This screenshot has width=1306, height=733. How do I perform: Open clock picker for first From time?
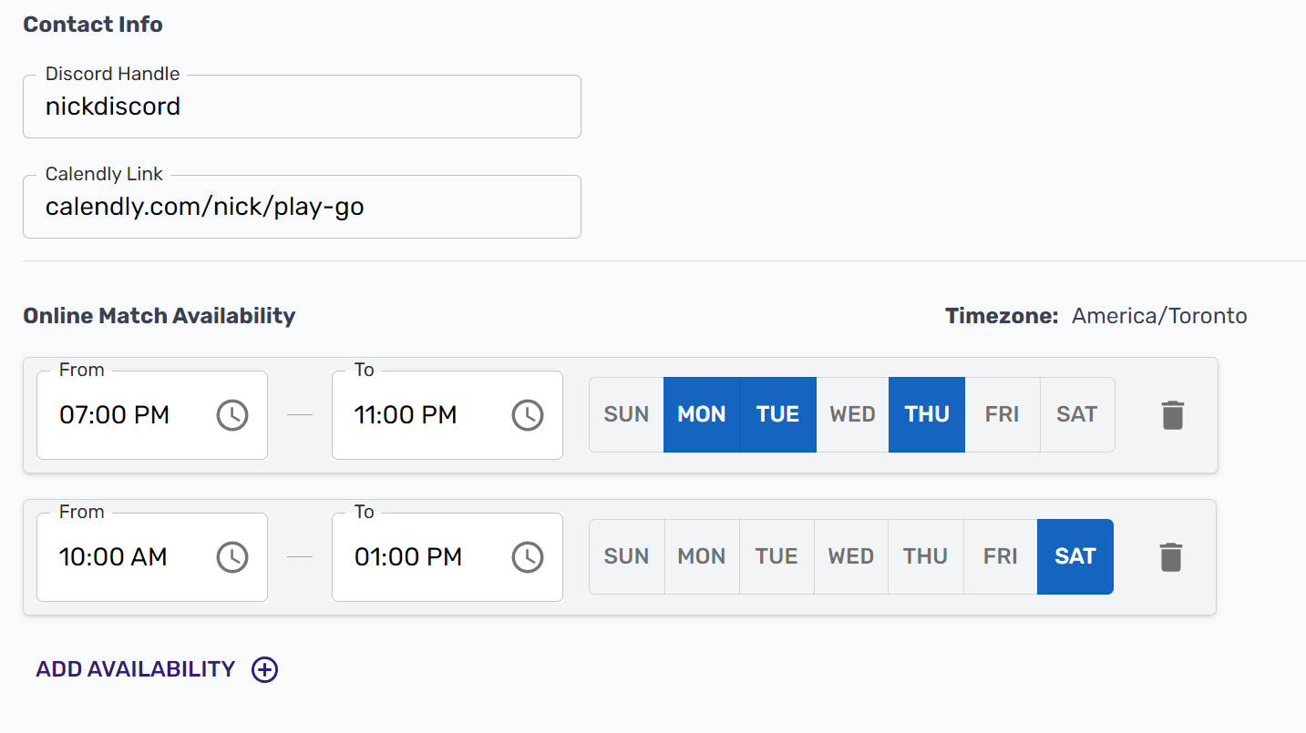click(232, 415)
